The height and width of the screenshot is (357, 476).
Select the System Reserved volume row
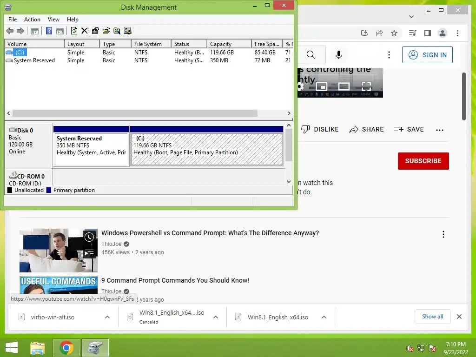click(x=149, y=60)
